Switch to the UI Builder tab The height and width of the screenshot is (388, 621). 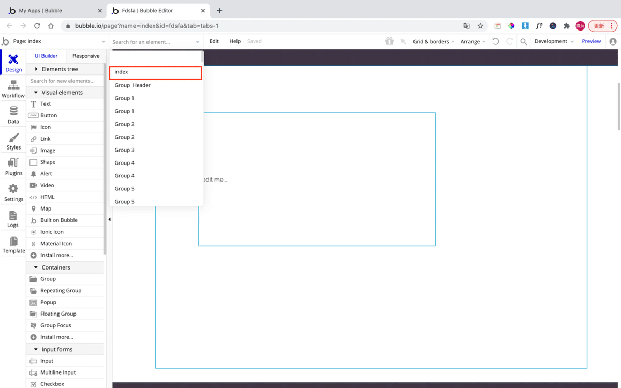46,56
